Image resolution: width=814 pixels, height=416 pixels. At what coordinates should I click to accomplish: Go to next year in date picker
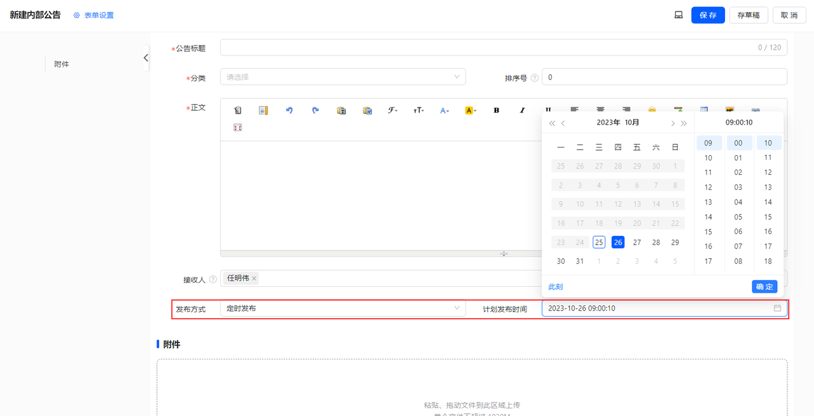tap(684, 123)
